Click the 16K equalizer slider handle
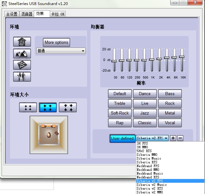 tap(182, 57)
